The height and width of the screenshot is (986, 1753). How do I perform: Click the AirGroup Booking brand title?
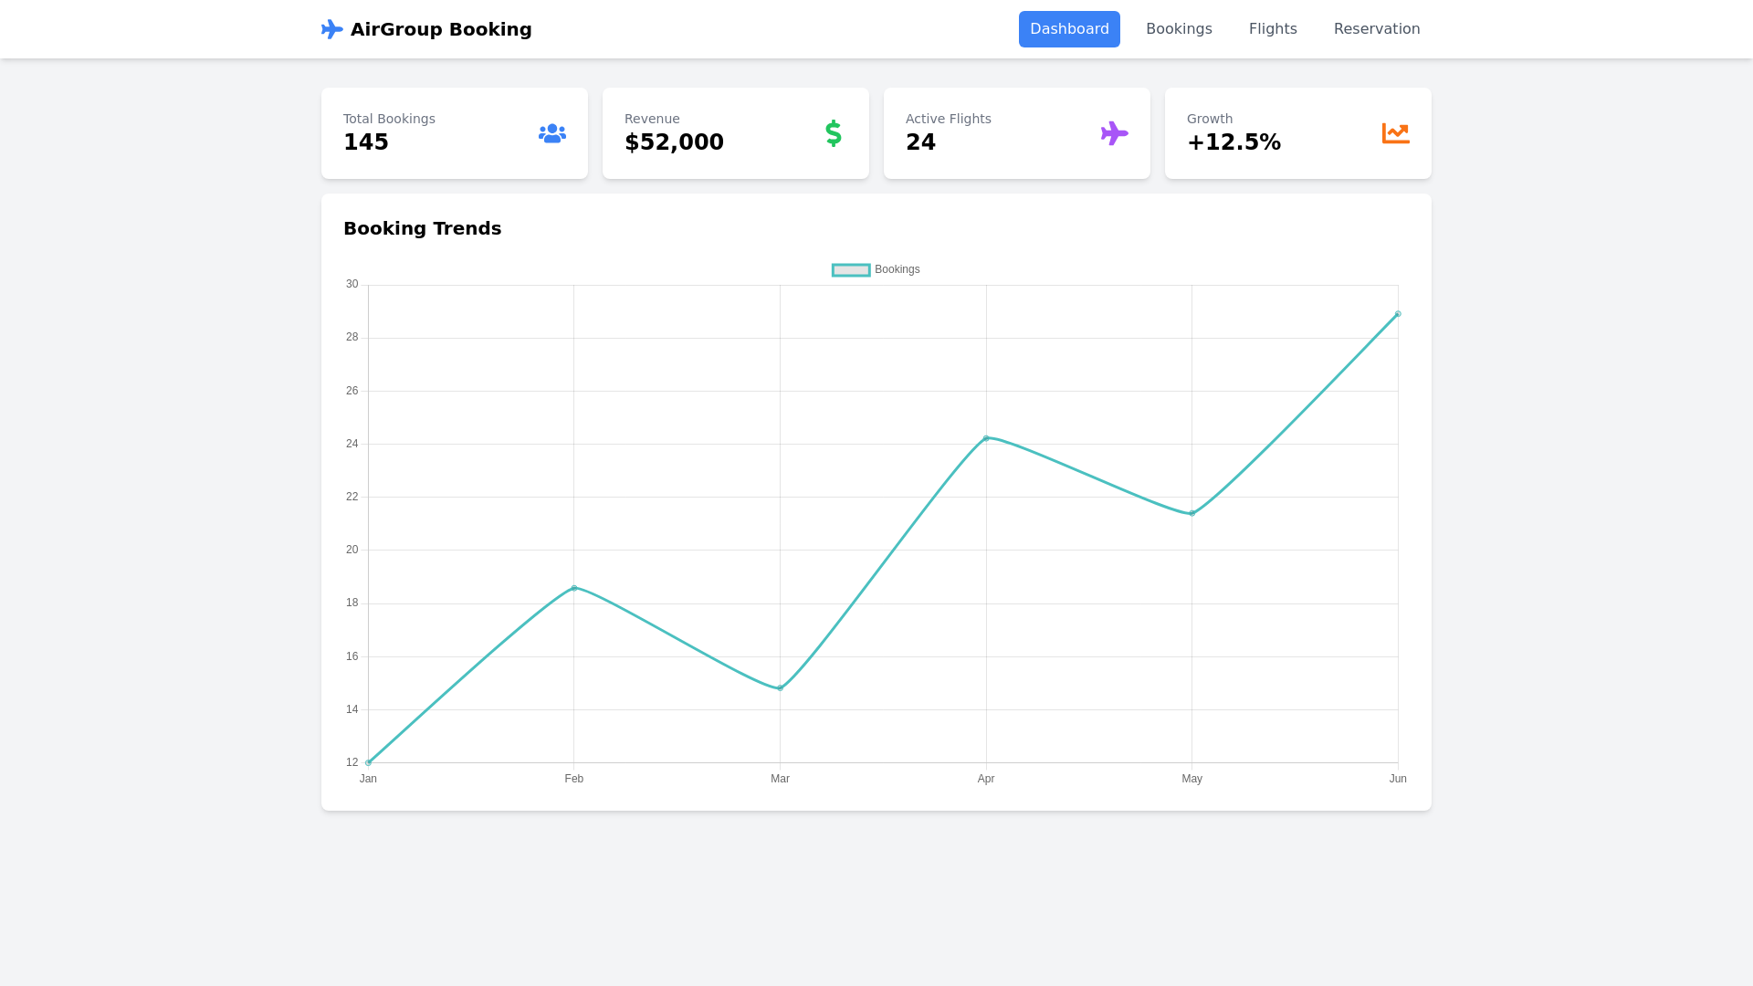441,29
